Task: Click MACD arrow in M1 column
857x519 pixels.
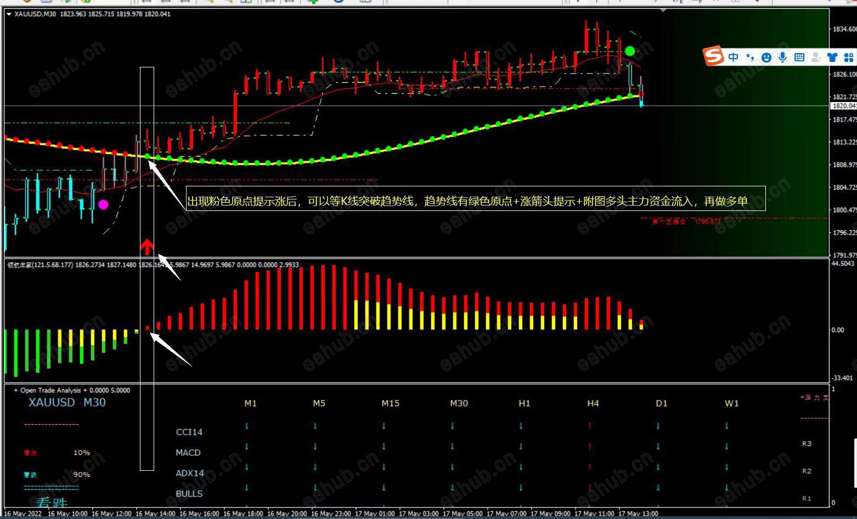Action: pyautogui.click(x=247, y=446)
